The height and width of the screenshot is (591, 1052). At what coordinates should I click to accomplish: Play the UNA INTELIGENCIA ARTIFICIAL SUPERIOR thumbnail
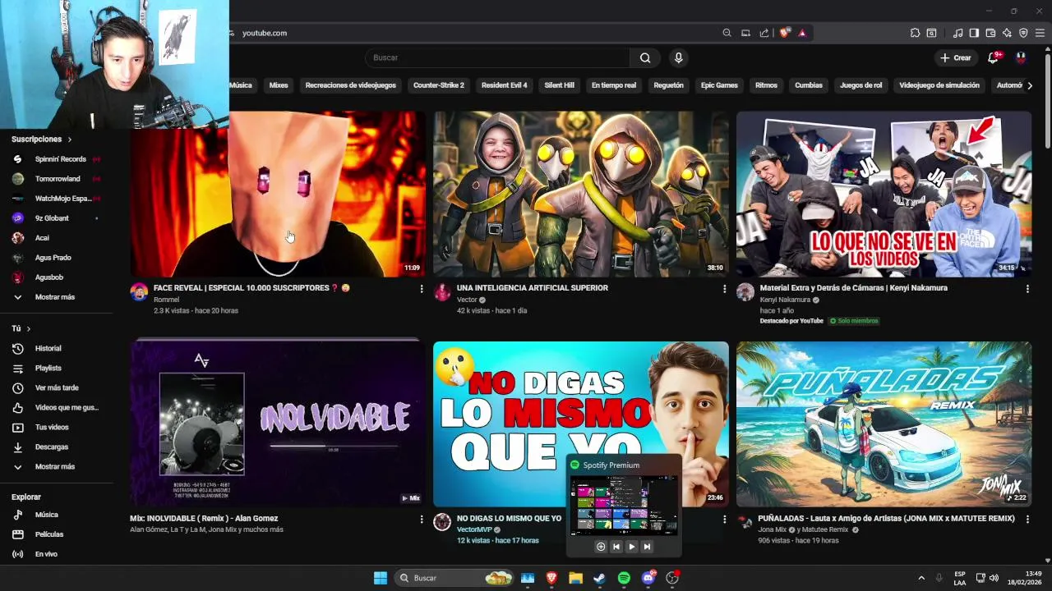pos(581,195)
